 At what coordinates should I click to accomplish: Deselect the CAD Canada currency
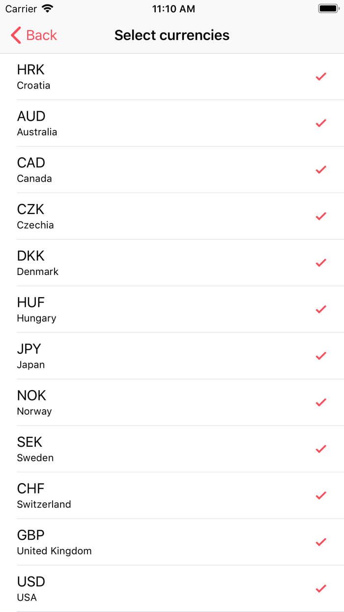172,169
